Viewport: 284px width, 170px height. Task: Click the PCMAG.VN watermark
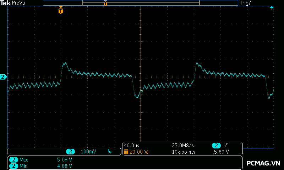pyautogui.click(x=263, y=163)
